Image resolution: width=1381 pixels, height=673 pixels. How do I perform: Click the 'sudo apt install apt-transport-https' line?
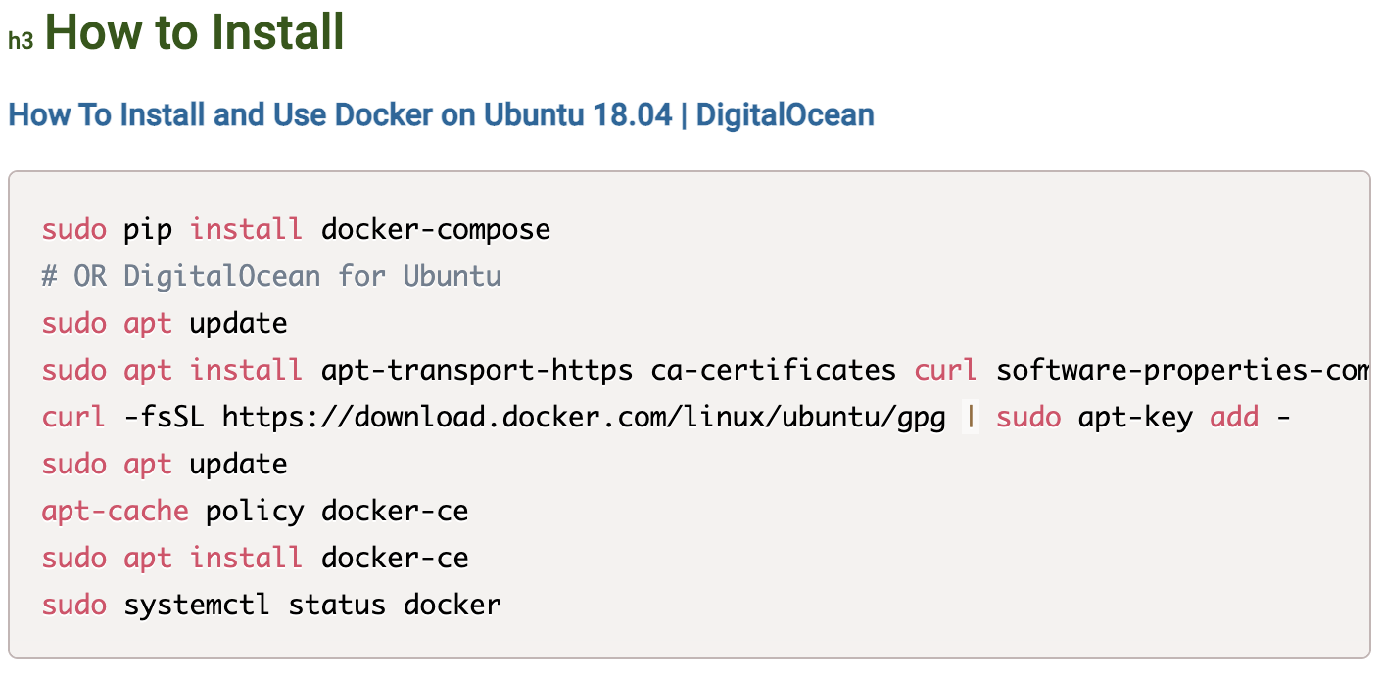coord(705,370)
